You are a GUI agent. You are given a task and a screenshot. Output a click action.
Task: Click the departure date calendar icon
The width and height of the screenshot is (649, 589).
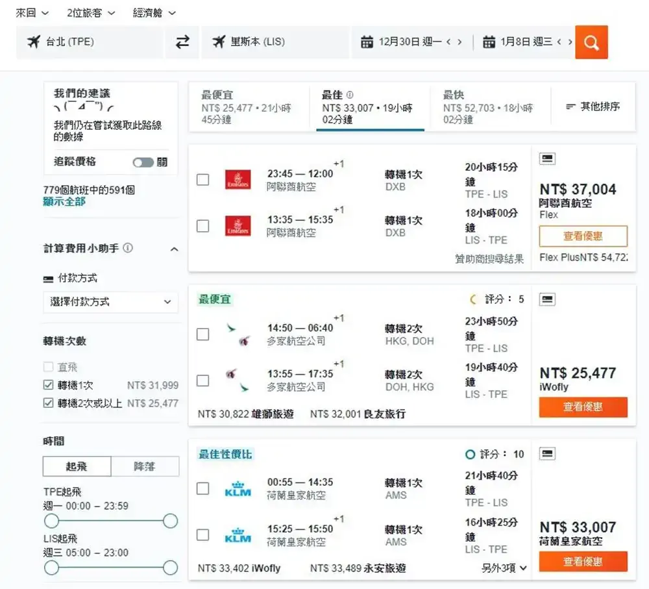tap(367, 42)
